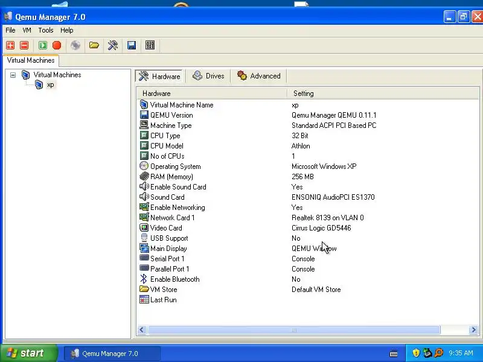This screenshot has height=362, width=483.
Task: Click the horizontal scrollbar left arrow
Action: [x=141, y=330]
